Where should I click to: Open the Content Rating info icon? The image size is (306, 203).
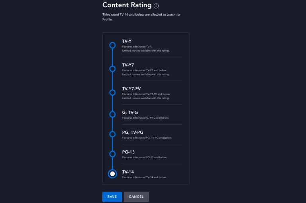tap(156, 6)
